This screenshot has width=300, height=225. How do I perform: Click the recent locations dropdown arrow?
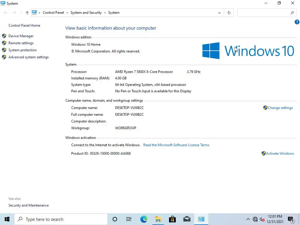coord(21,13)
